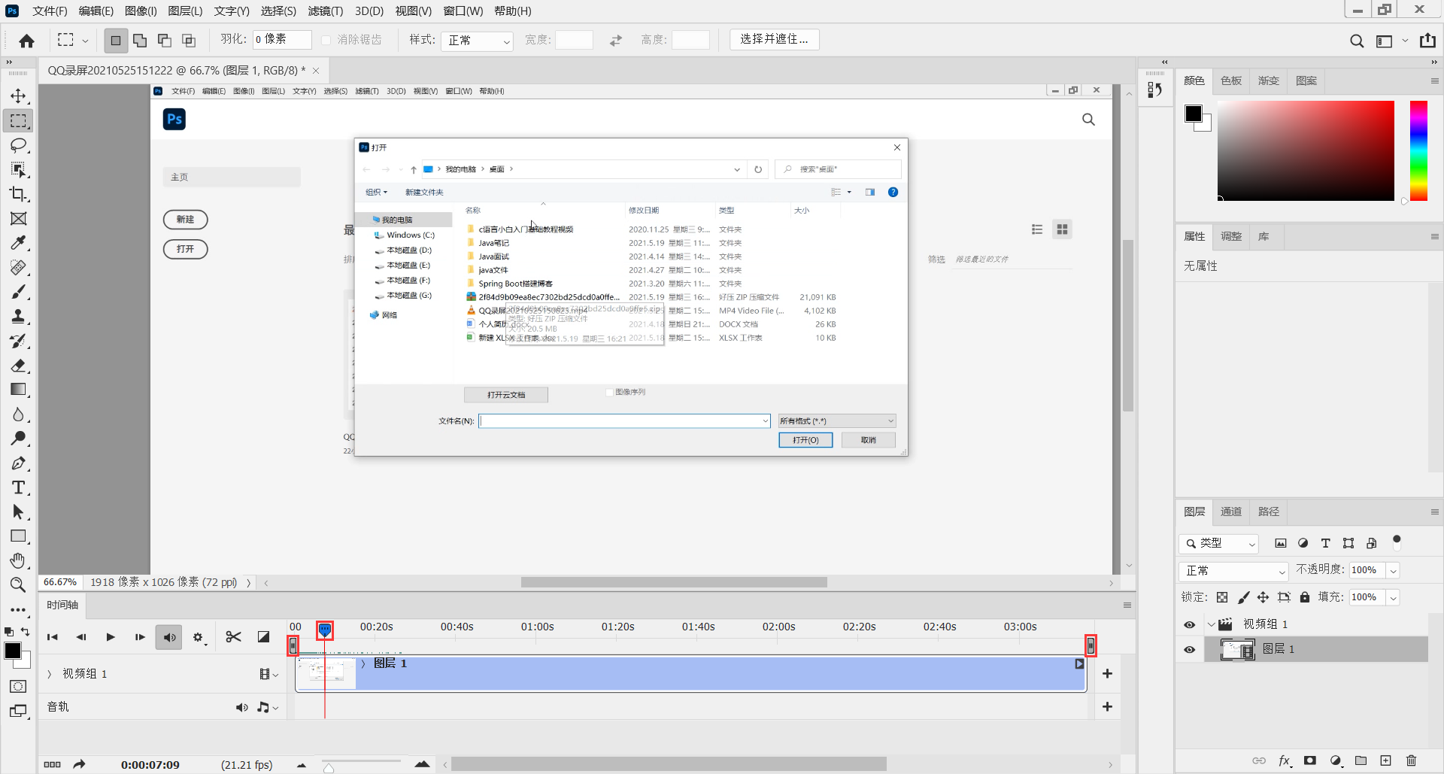
Task: Open the timeline transition icon
Action: click(x=263, y=637)
